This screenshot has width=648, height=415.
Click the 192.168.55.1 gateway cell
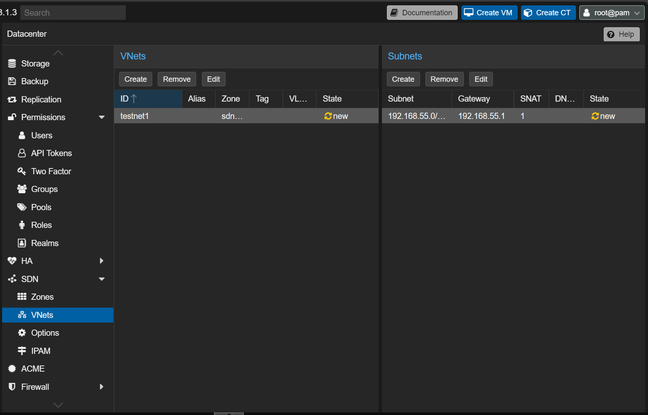[483, 116]
